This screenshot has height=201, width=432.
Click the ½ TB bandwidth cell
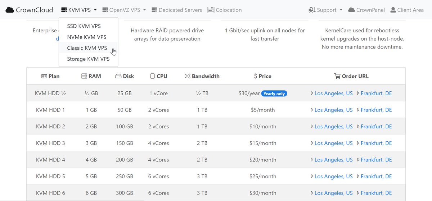202,93
